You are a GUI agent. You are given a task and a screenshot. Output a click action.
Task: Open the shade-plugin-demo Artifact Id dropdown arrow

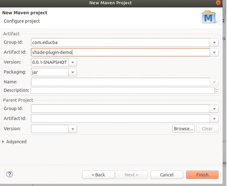214,52
